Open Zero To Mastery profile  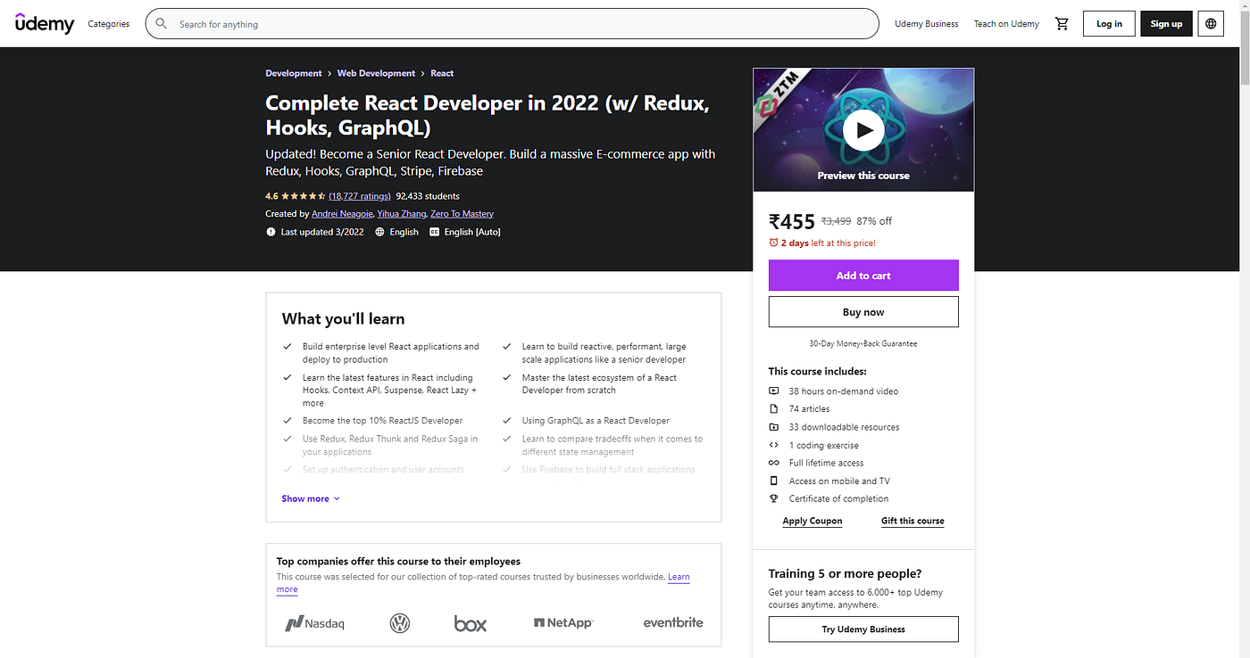[x=462, y=214]
